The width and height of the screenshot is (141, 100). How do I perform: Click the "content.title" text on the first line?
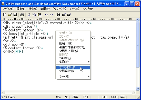pyautogui.click(x=62, y=23)
